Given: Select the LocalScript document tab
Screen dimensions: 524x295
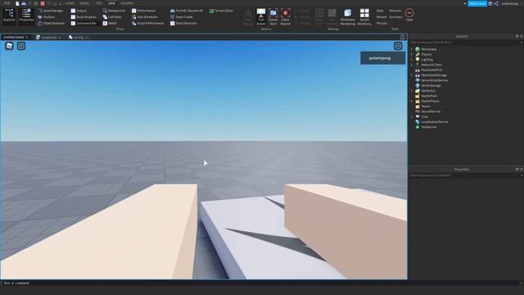Looking at the screenshot, I should pos(48,37).
